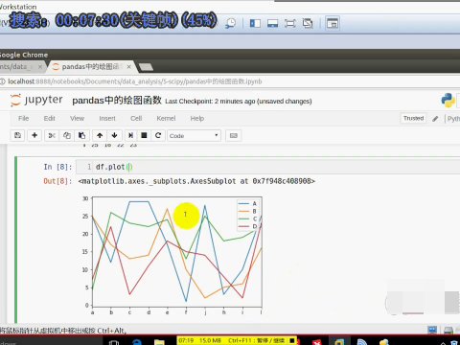Open Edge from the Windows taskbar
460x345 pixels.
(137, 342)
